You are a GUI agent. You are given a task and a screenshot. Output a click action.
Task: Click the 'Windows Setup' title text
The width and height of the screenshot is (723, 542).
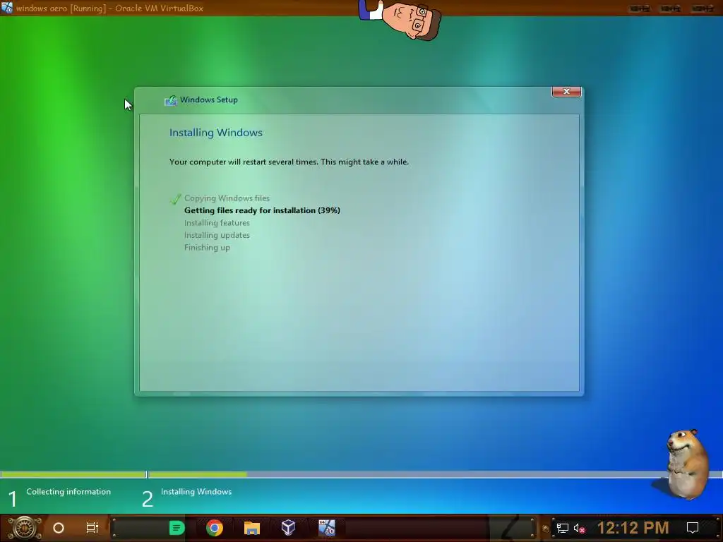pos(208,100)
